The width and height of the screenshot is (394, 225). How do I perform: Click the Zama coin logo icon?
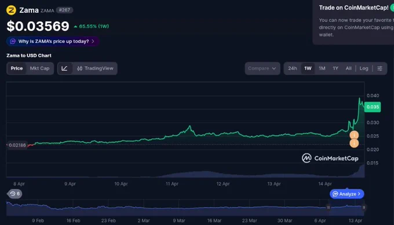pos(11,10)
